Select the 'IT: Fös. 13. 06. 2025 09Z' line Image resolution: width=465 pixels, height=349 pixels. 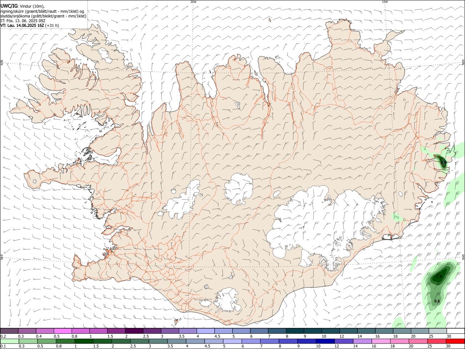(23, 21)
